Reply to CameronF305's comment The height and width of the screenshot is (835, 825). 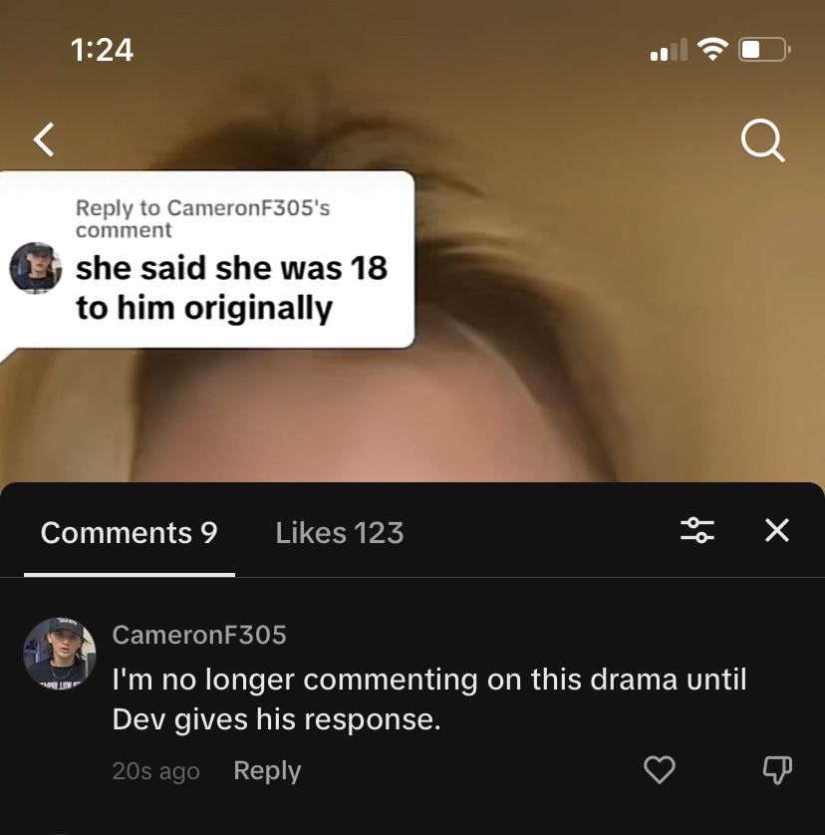pyautogui.click(x=267, y=770)
